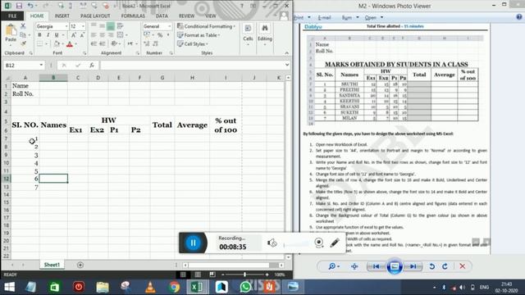The image size is (525, 295).
Task: Switch to the FORMULAS tab
Action: [133, 16]
